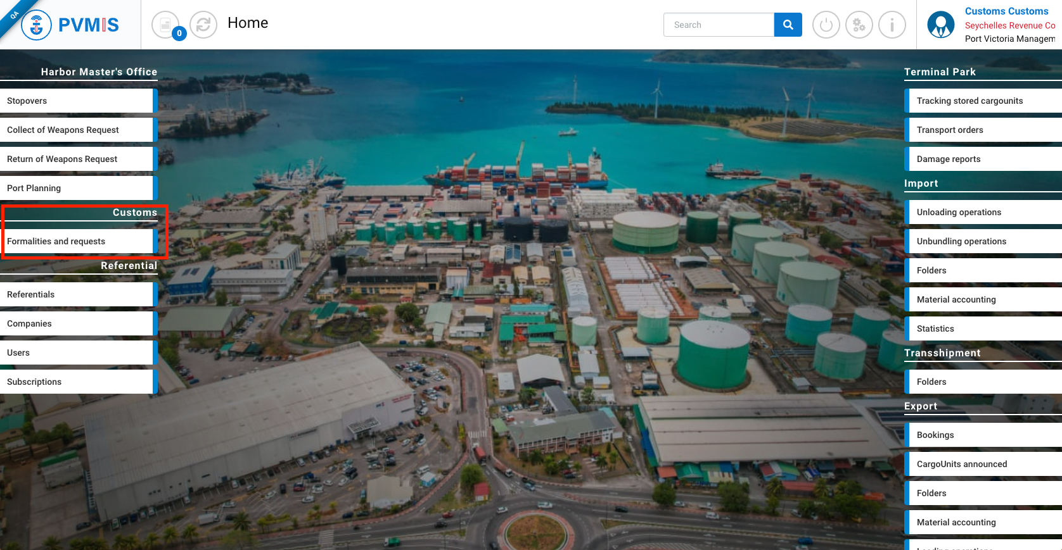
Task: Select Unloading operations under Import
Action: 982,213
